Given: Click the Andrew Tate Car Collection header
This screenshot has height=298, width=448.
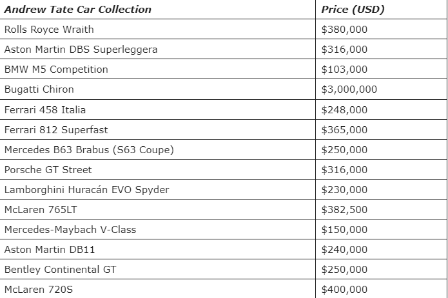Looking at the screenshot, I should [x=78, y=10].
